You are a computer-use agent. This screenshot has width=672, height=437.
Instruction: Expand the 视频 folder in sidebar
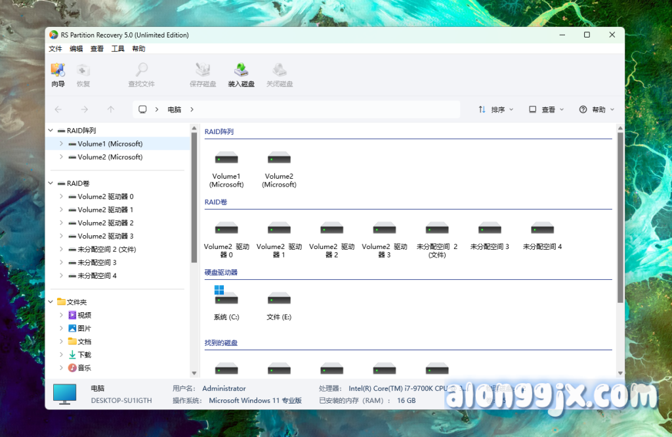[62, 315]
